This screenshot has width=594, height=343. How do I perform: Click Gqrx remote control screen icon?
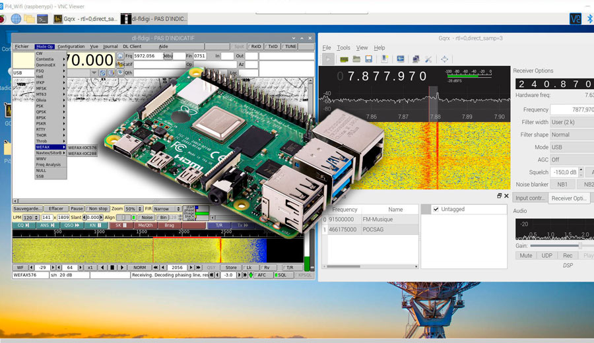tap(401, 59)
